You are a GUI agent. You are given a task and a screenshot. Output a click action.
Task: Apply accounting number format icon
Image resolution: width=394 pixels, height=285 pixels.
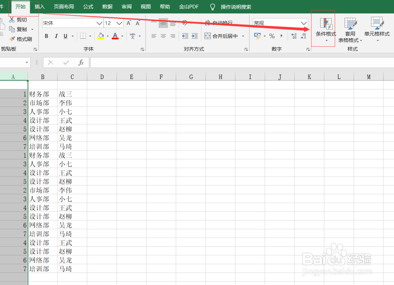coord(257,36)
